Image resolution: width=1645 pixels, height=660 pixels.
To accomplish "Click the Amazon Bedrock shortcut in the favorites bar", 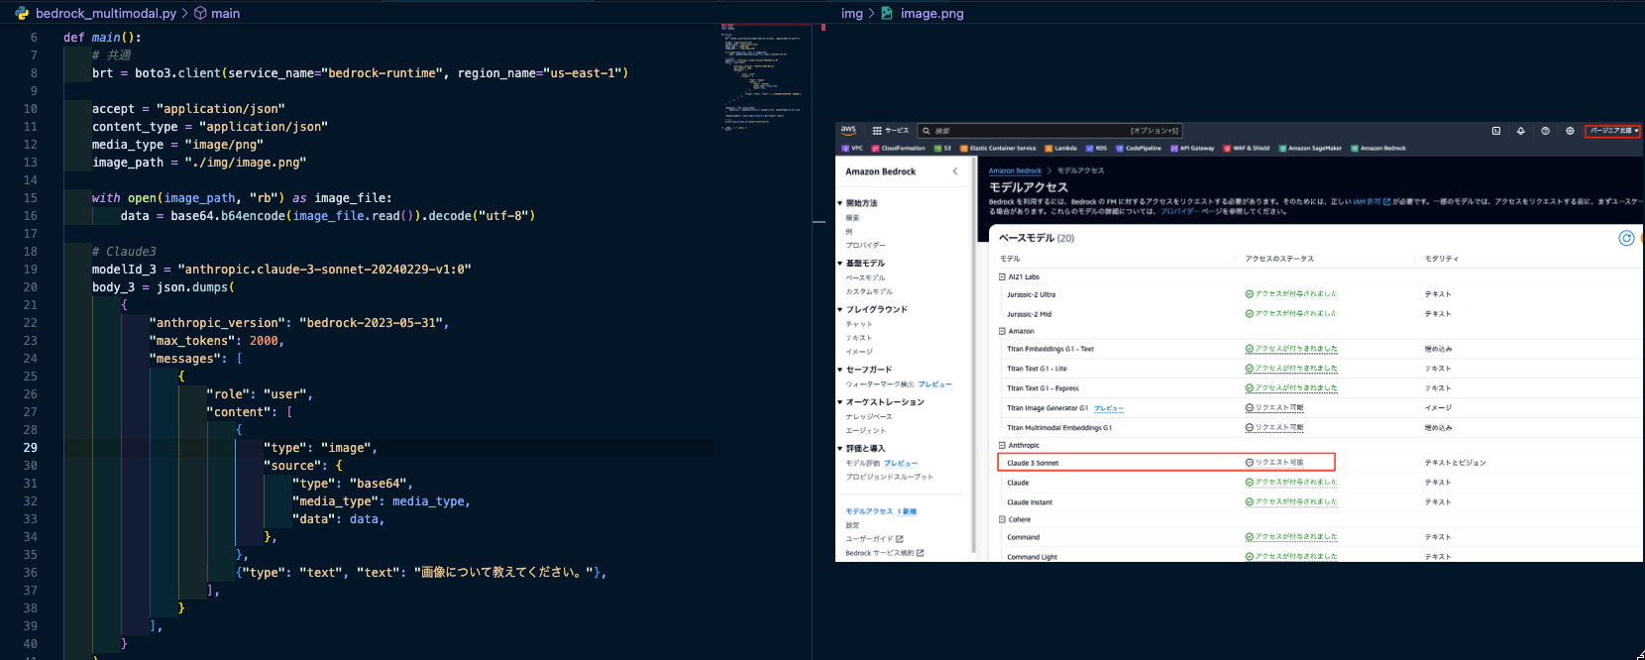I will click(x=1378, y=149).
